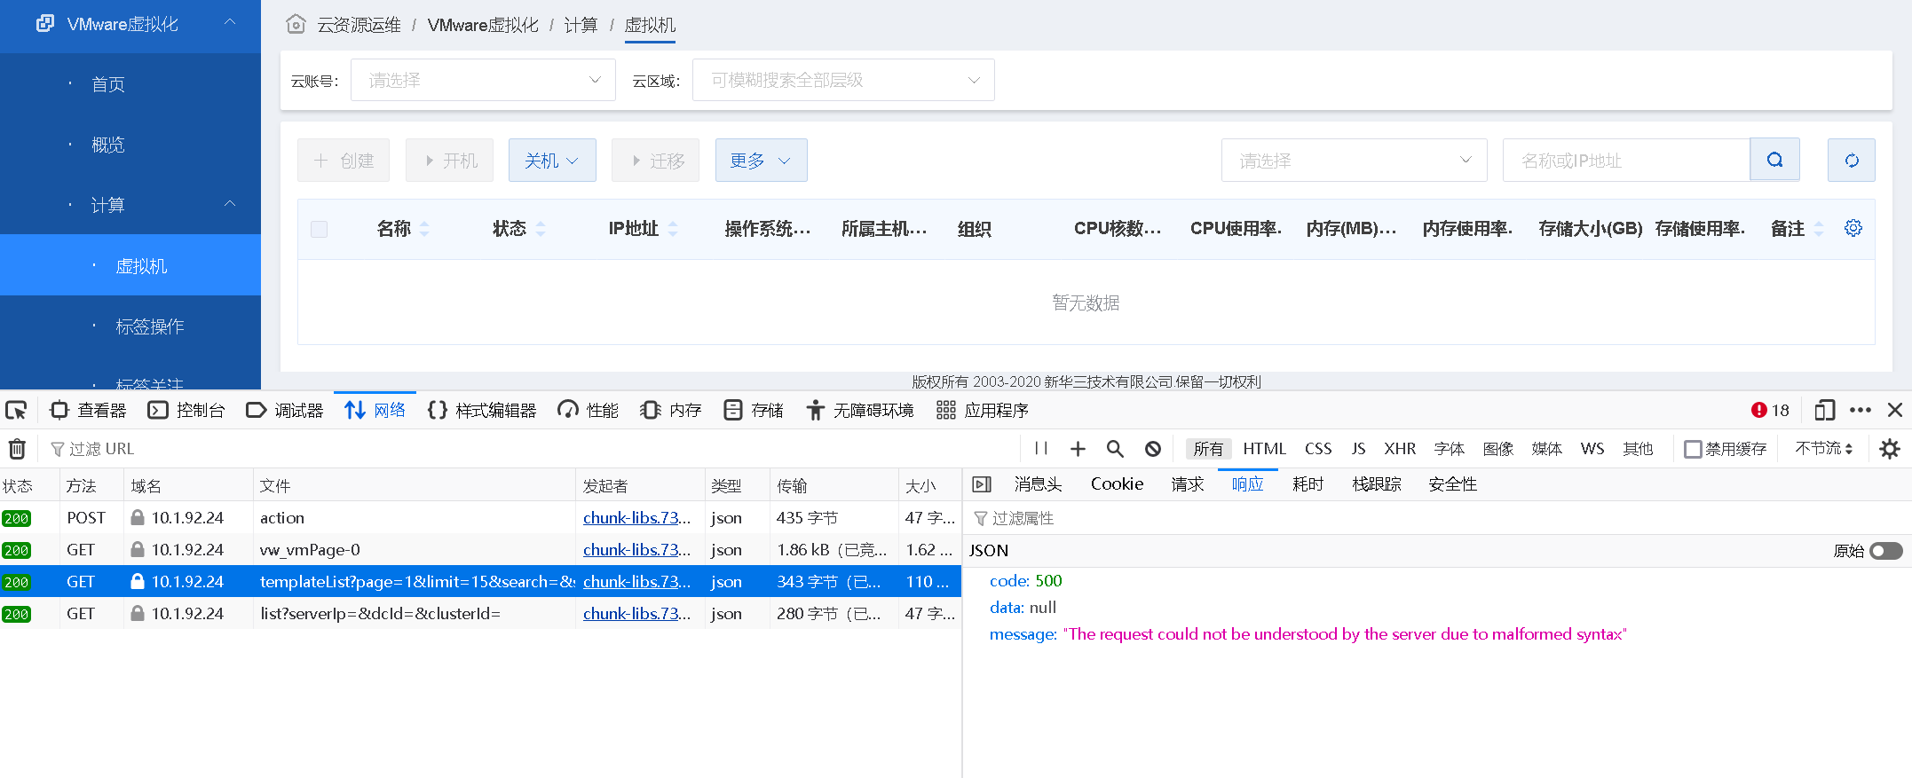Collapse 计算 sidebar group
Viewport: 1912px width, 778px height.
tap(230, 204)
